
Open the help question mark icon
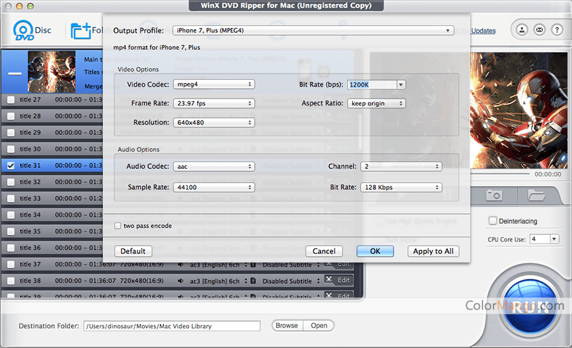point(556,30)
